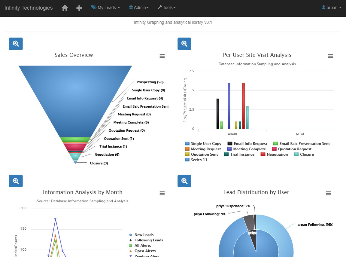The image size is (346, 257).
Task: Toggle Single User Copy series in legend
Action: [203, 143]
